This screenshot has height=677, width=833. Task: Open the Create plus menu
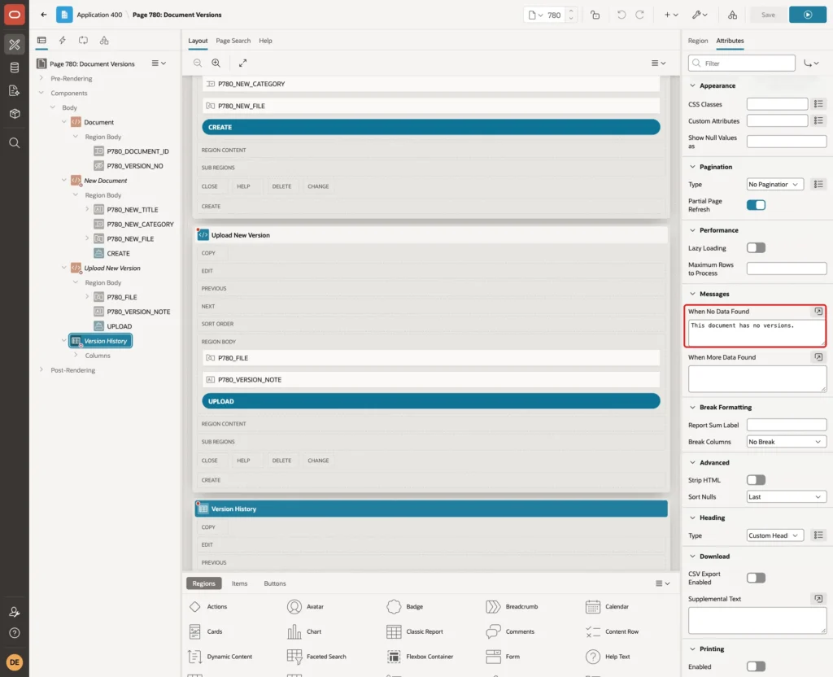(x=671, y=15)
